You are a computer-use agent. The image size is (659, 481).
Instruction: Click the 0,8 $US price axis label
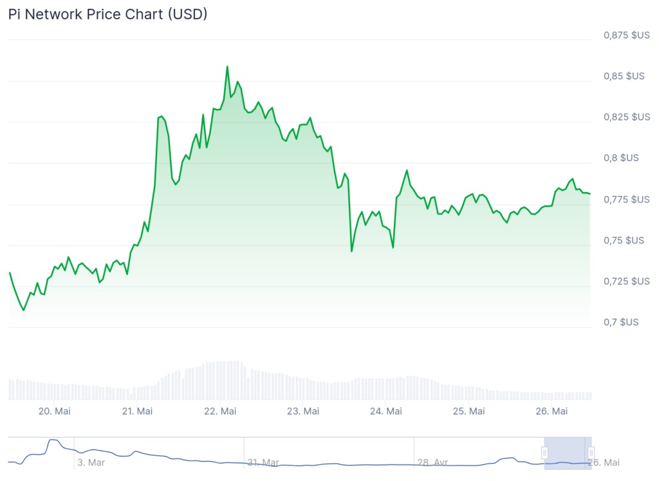[x=621, y=158]
